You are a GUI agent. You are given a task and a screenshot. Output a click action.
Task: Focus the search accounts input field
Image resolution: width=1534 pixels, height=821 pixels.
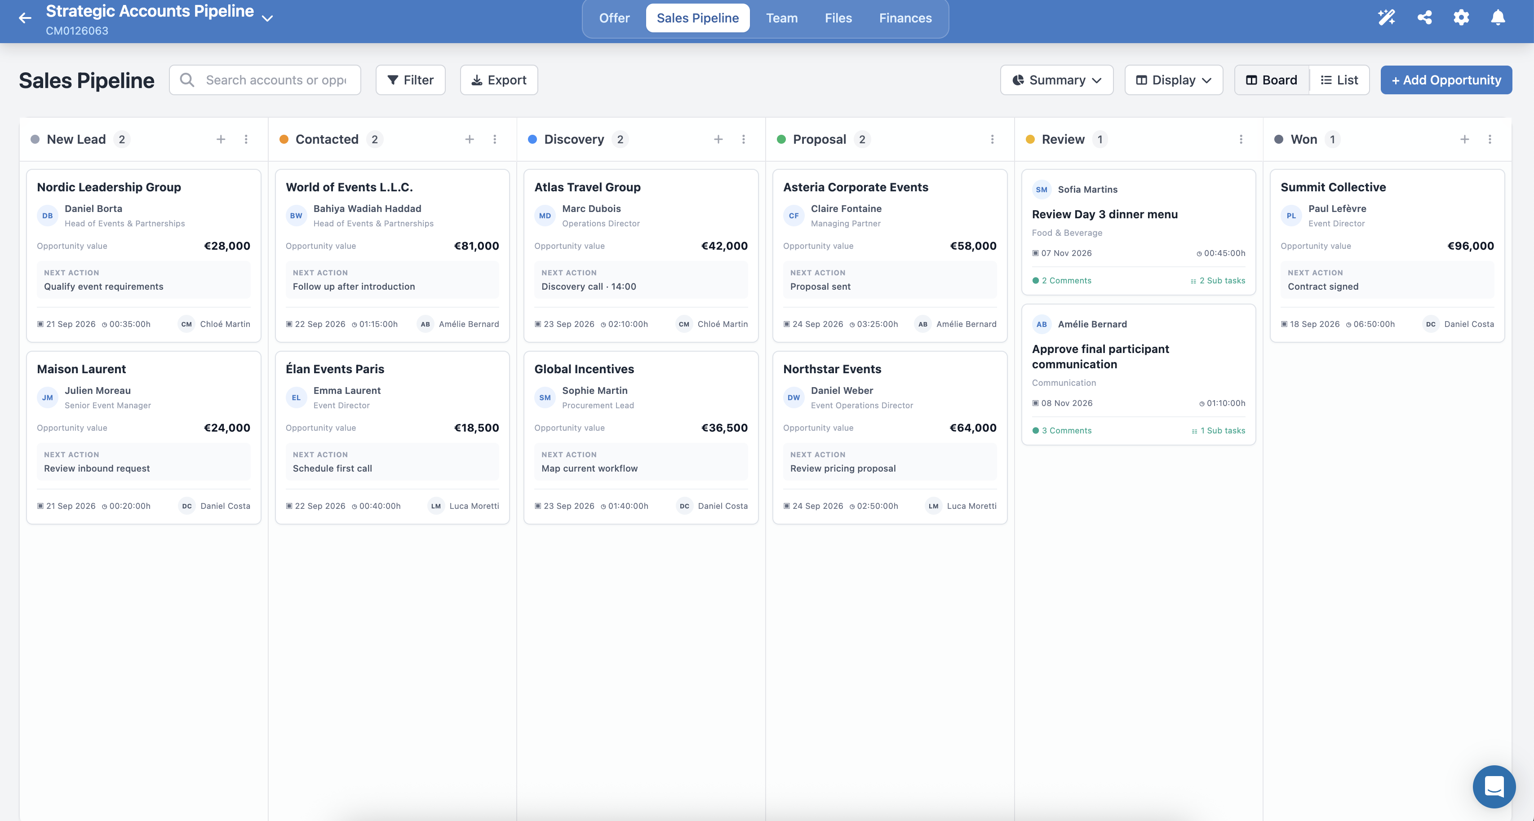(x=265, y=80)
